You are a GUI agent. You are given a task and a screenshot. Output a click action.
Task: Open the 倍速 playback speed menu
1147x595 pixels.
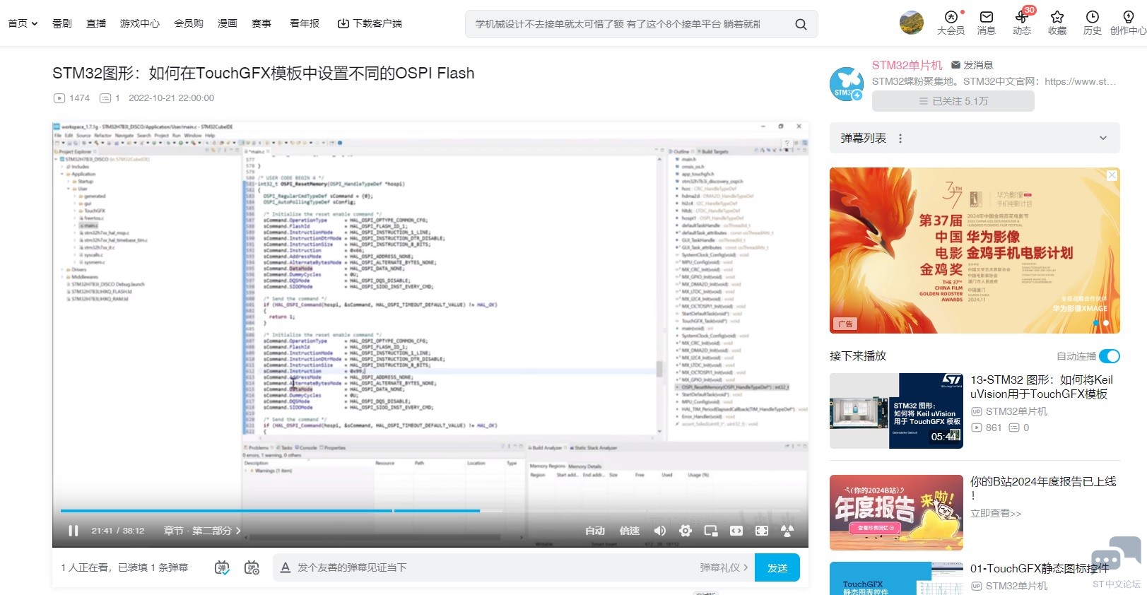[630, 531]
